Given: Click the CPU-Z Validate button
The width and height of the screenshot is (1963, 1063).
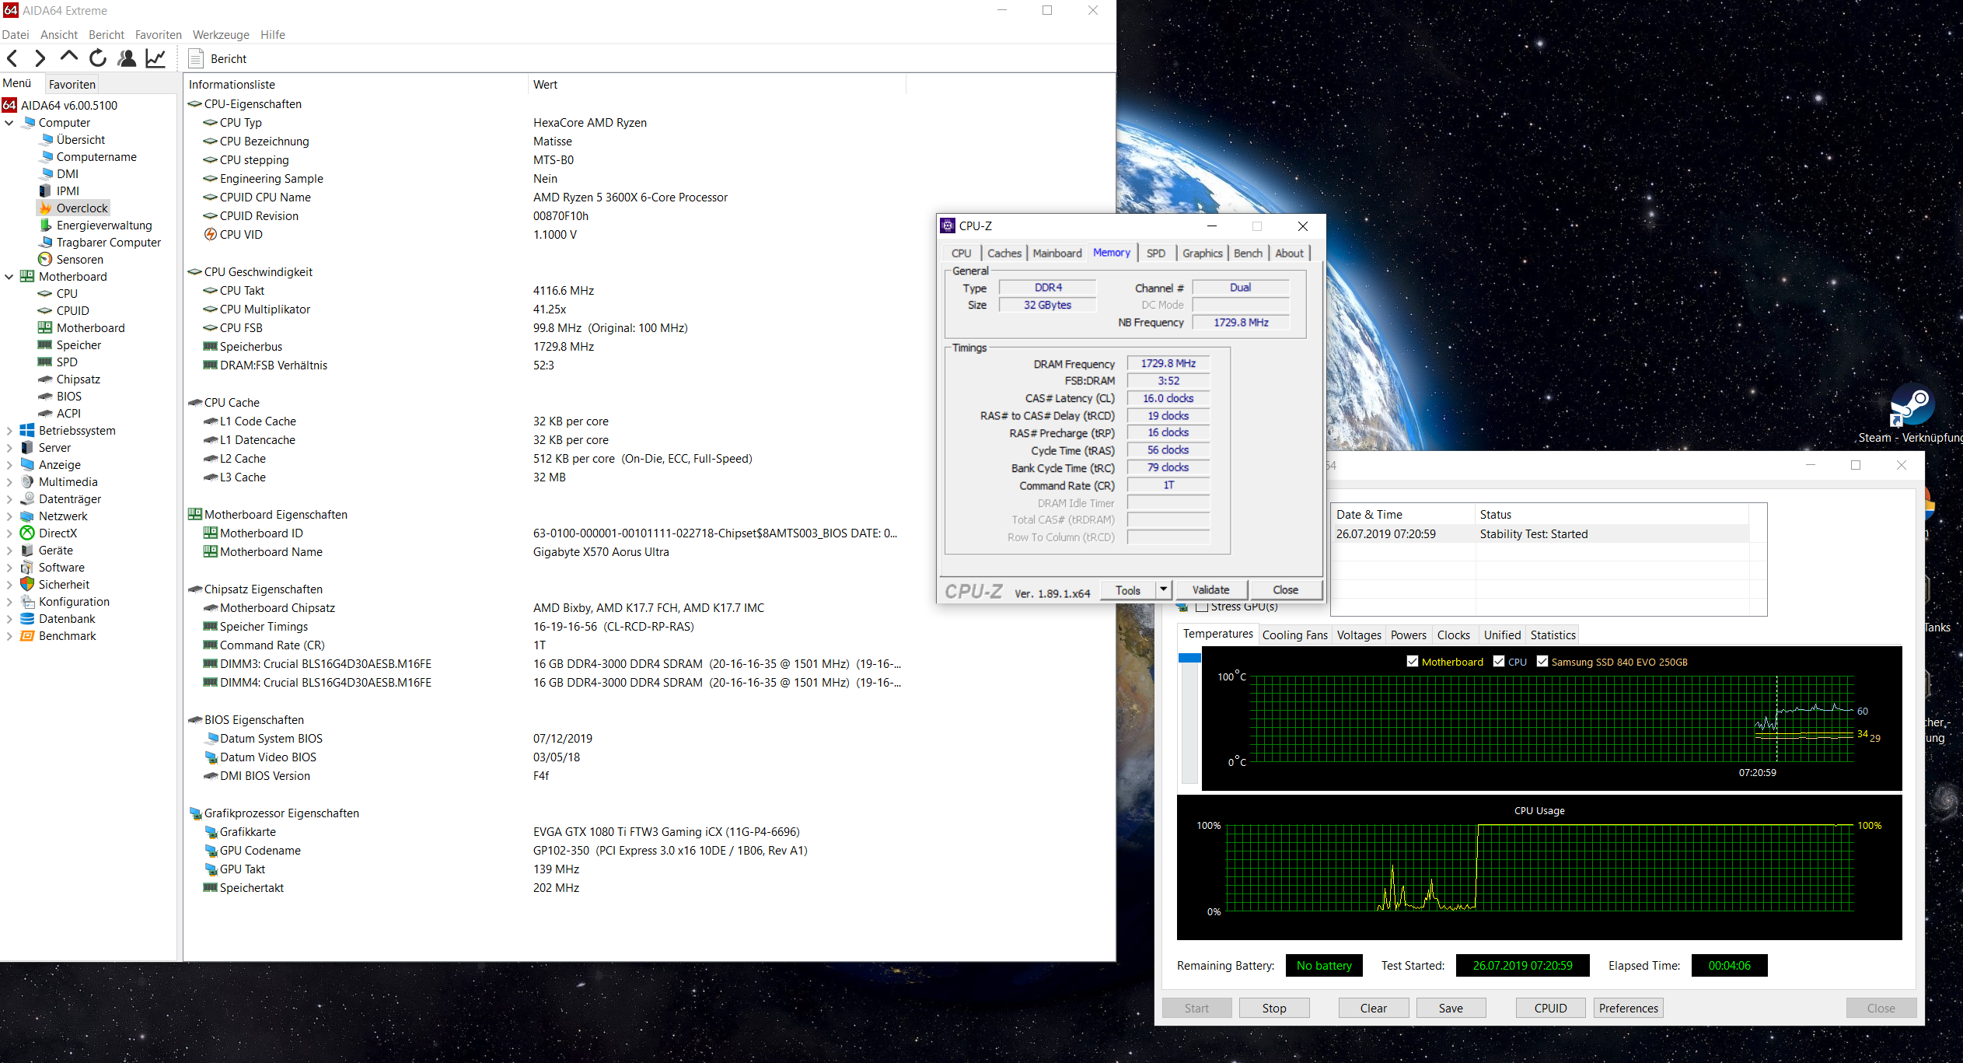Looking at the screenshot, I should click(x=1210, y=589).
